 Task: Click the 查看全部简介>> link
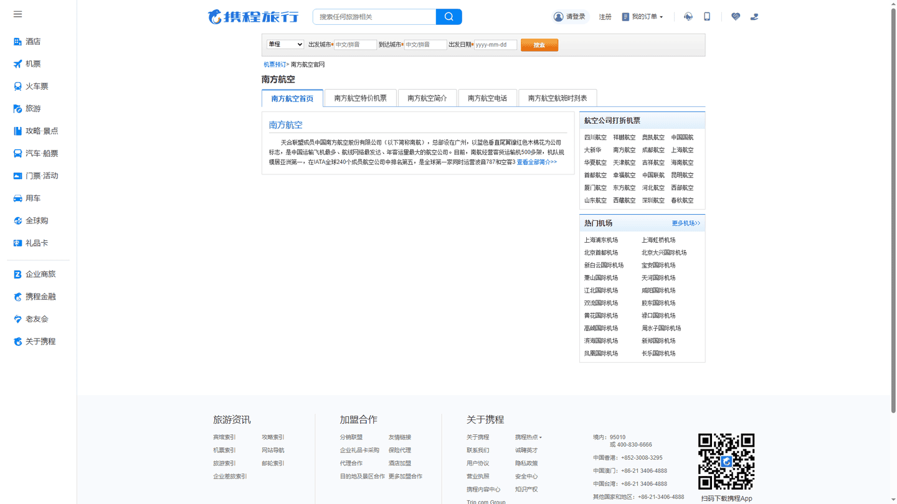[x=537, y=162]
